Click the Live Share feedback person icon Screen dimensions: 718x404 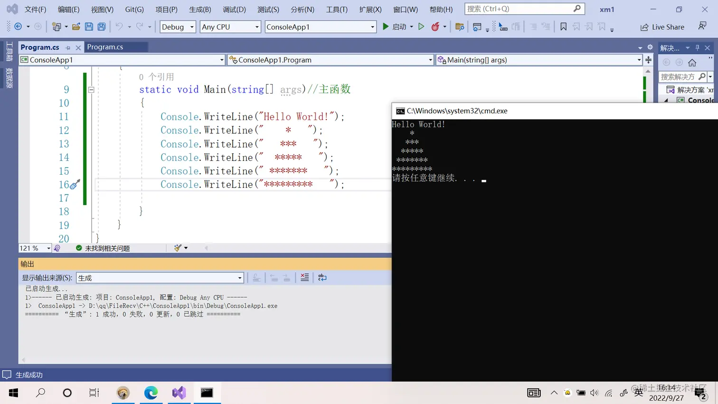click(x=702, y=26)
